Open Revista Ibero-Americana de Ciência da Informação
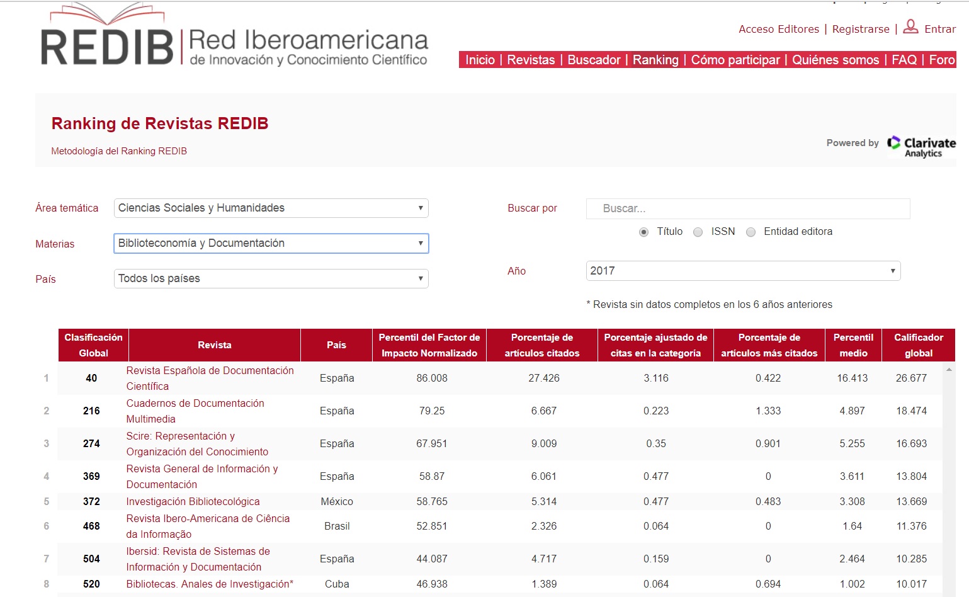The height and width of the screenshot is (597, 969). point(208,526)
